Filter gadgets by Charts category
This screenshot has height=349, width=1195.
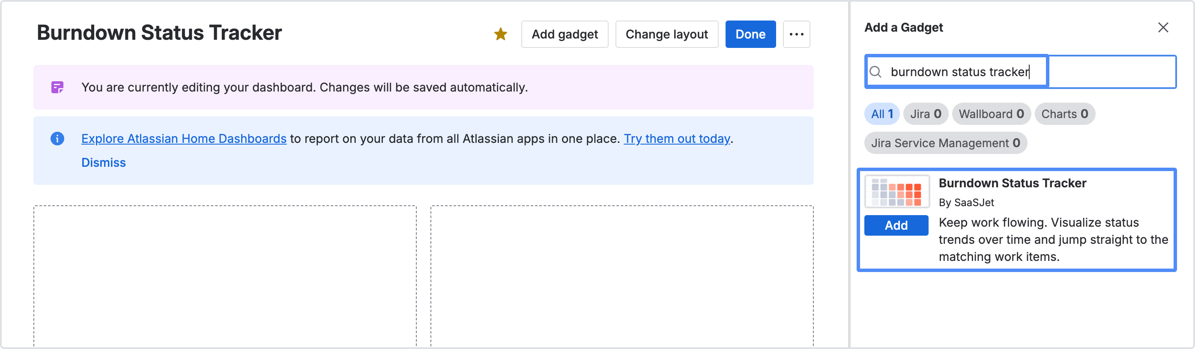(1064, 114)
